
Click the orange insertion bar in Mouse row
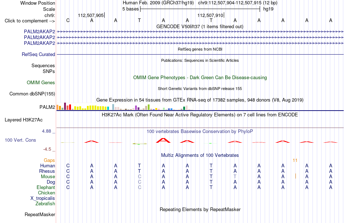295,176
